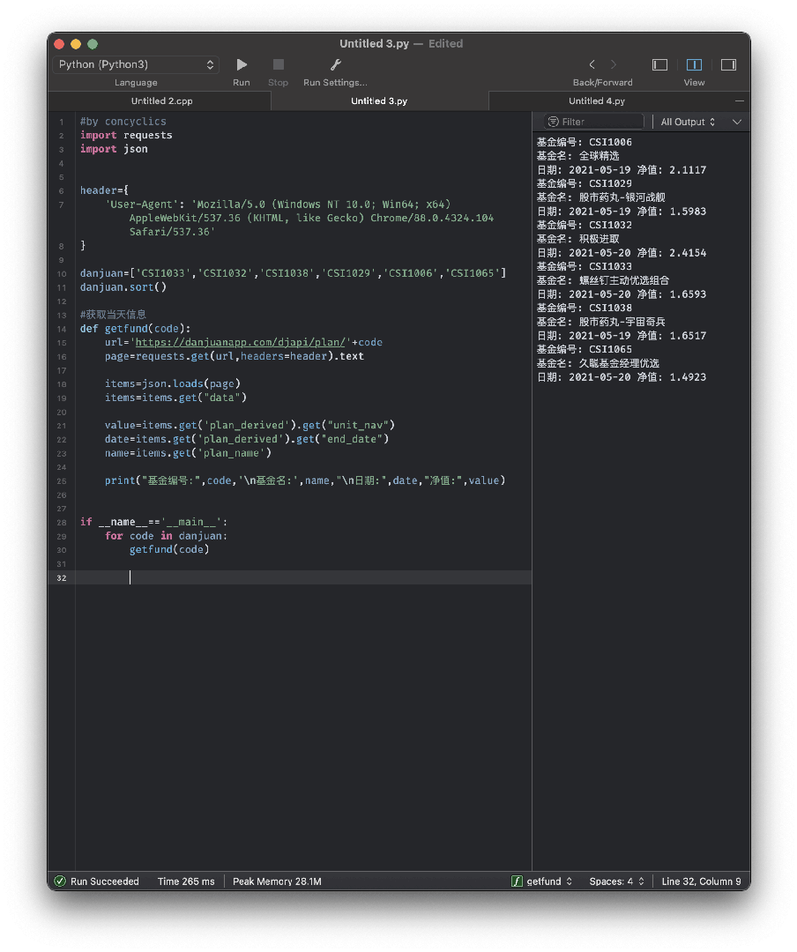
Task: Click the 'import json' line
Action: pos(114,149)
